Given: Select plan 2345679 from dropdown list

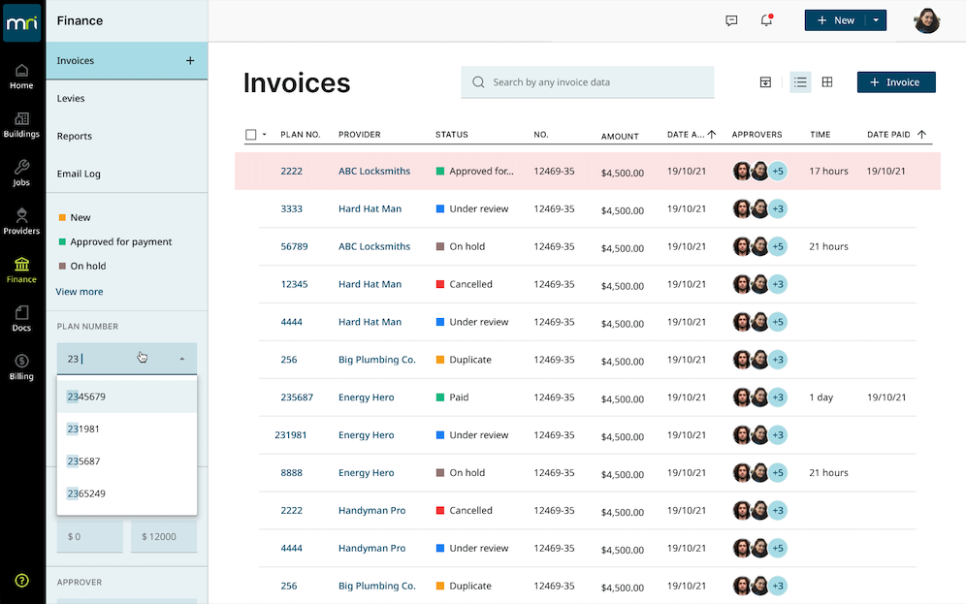Looking at the screenshot, I should (127, 397).
